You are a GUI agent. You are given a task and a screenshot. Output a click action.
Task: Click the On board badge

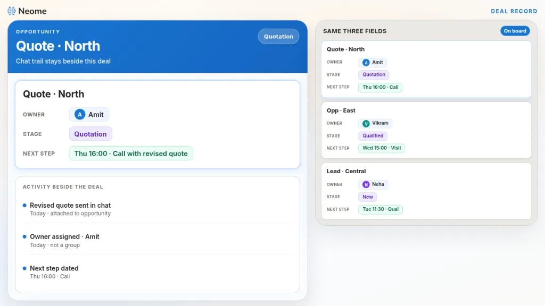[x=515, y=31]
